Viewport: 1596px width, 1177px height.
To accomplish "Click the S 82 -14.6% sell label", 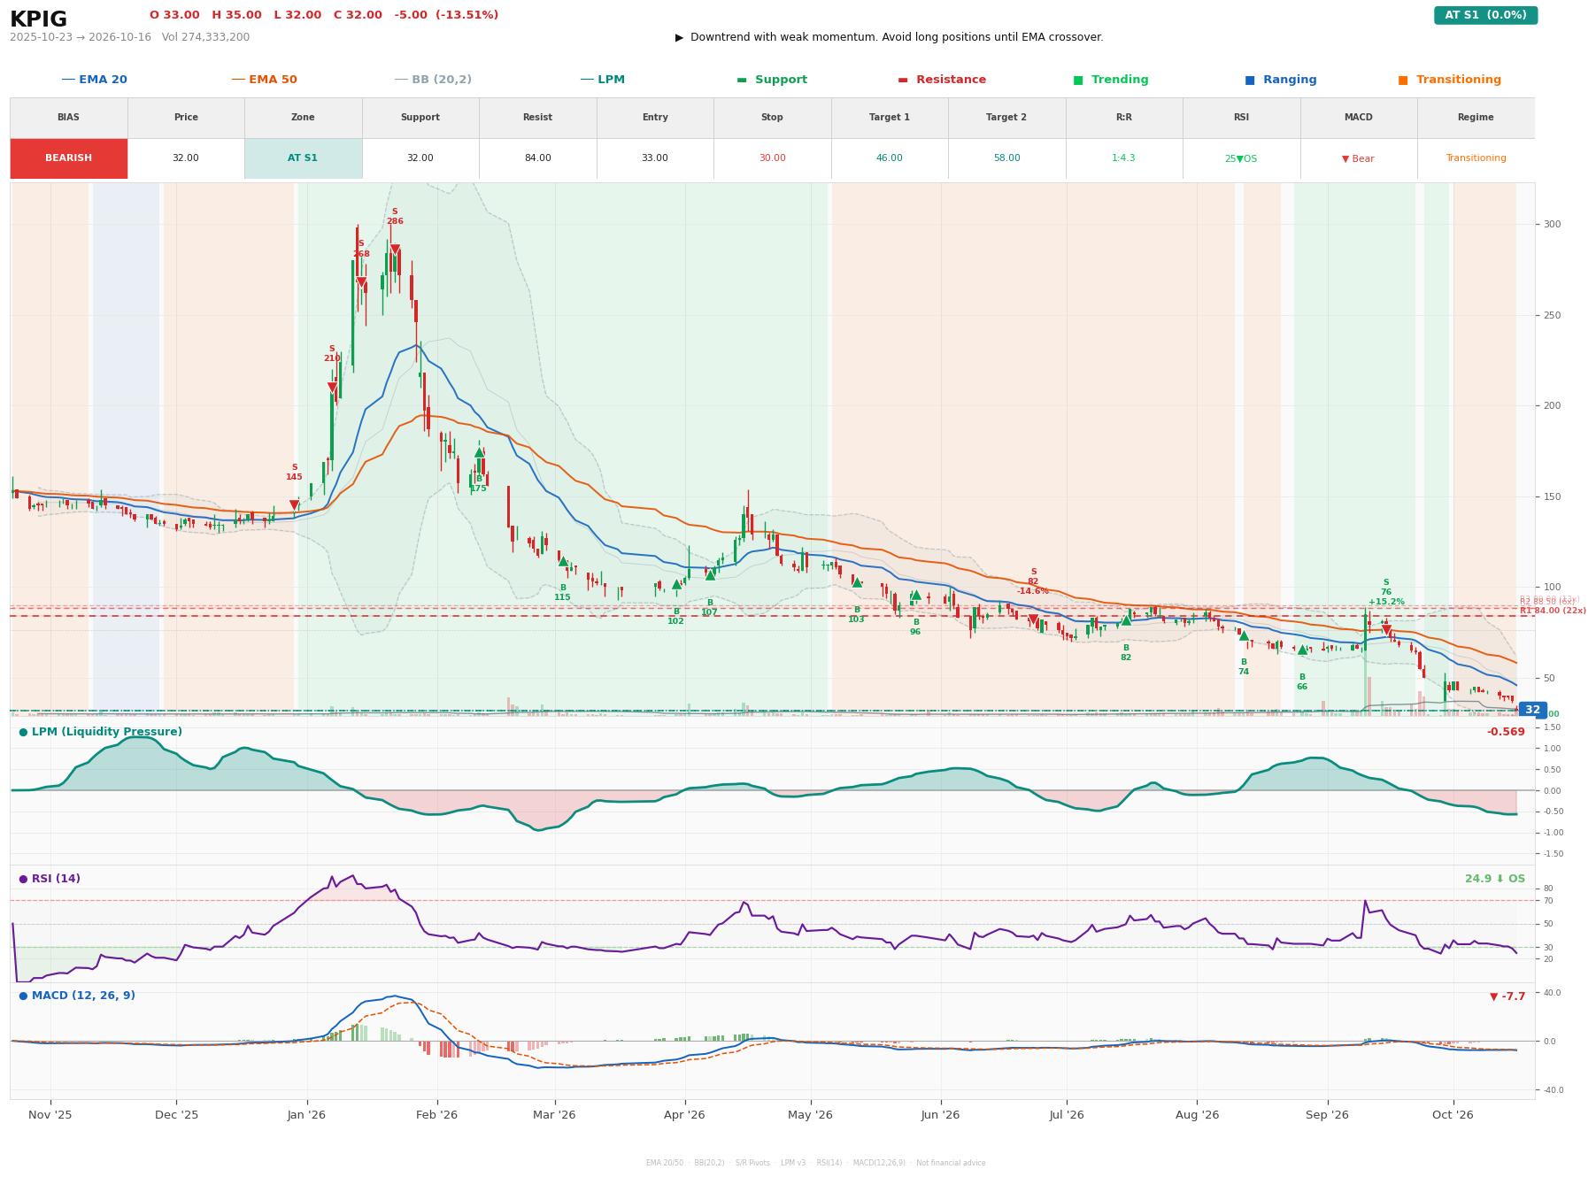I will [1033, 581].
